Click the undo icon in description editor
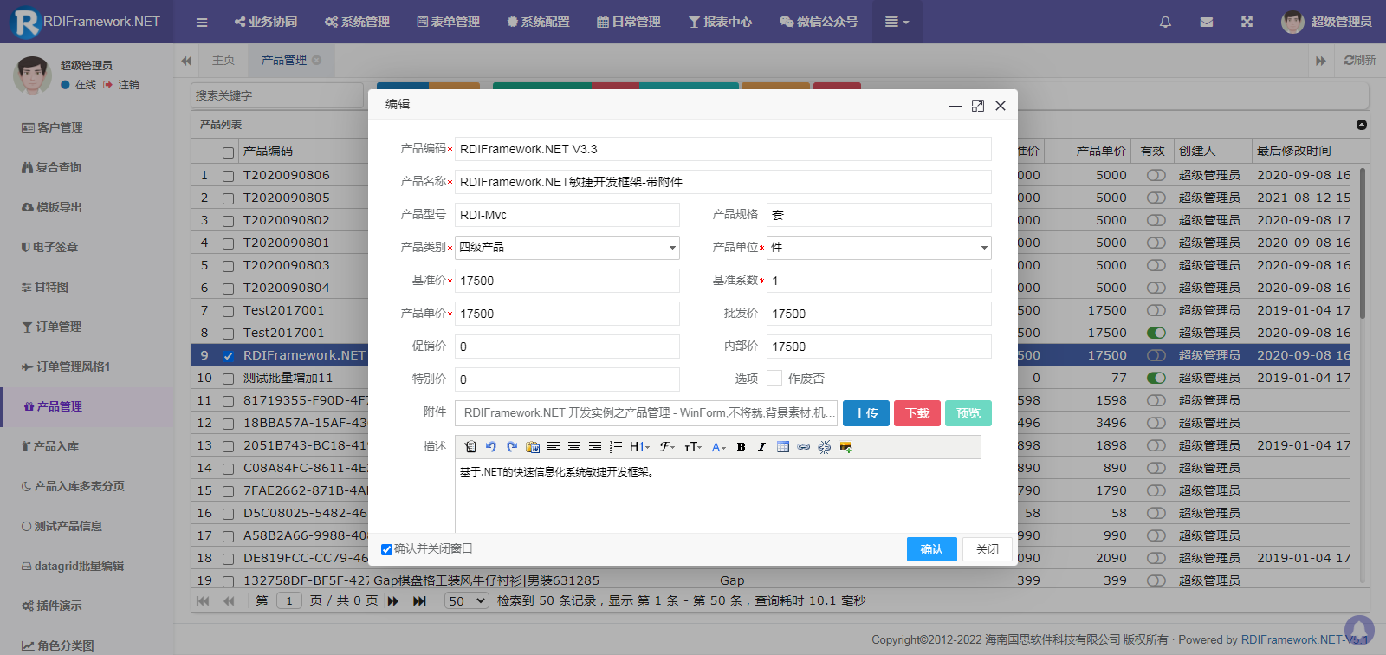 pos(491,447)
